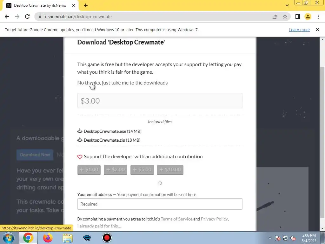Open a new browser tab
This screenshot has height=244, width=325.
[x=86, y=5]
